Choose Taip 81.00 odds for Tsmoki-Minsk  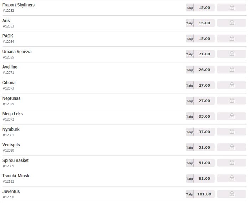200,178
